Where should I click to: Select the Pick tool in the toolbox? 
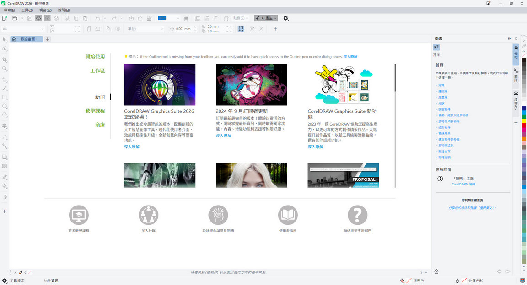coord(4,40)
